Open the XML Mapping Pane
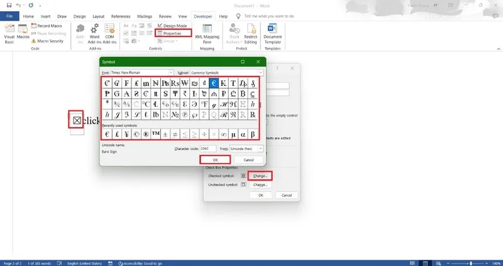The image size is (503, 266). 207,34
